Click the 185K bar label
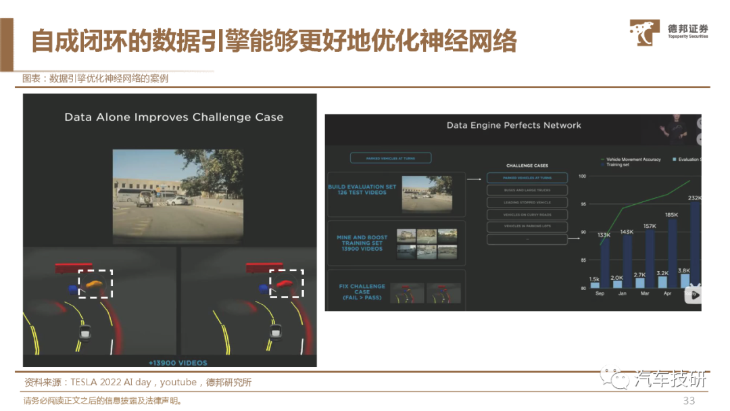The image size is (730, 411). point(671,214)
